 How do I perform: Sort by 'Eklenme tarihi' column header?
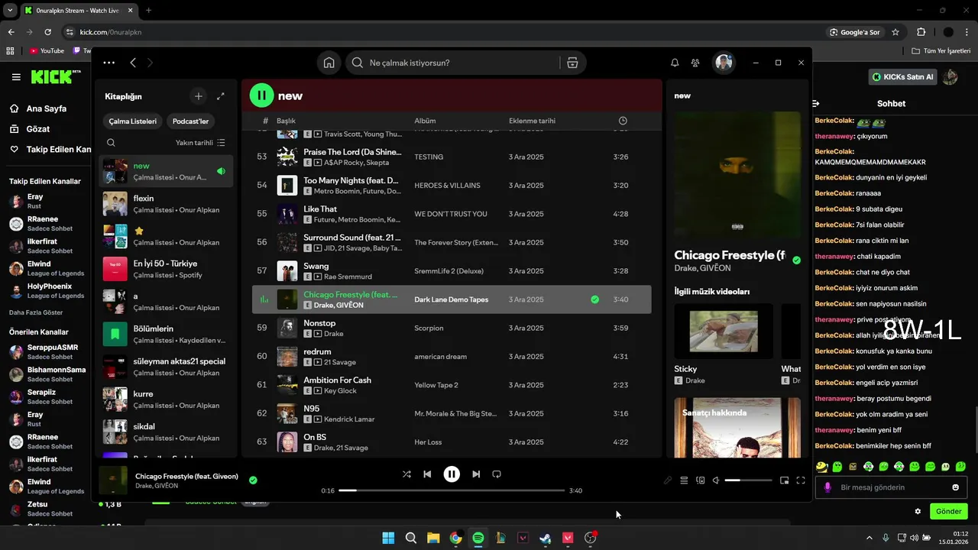532,121
